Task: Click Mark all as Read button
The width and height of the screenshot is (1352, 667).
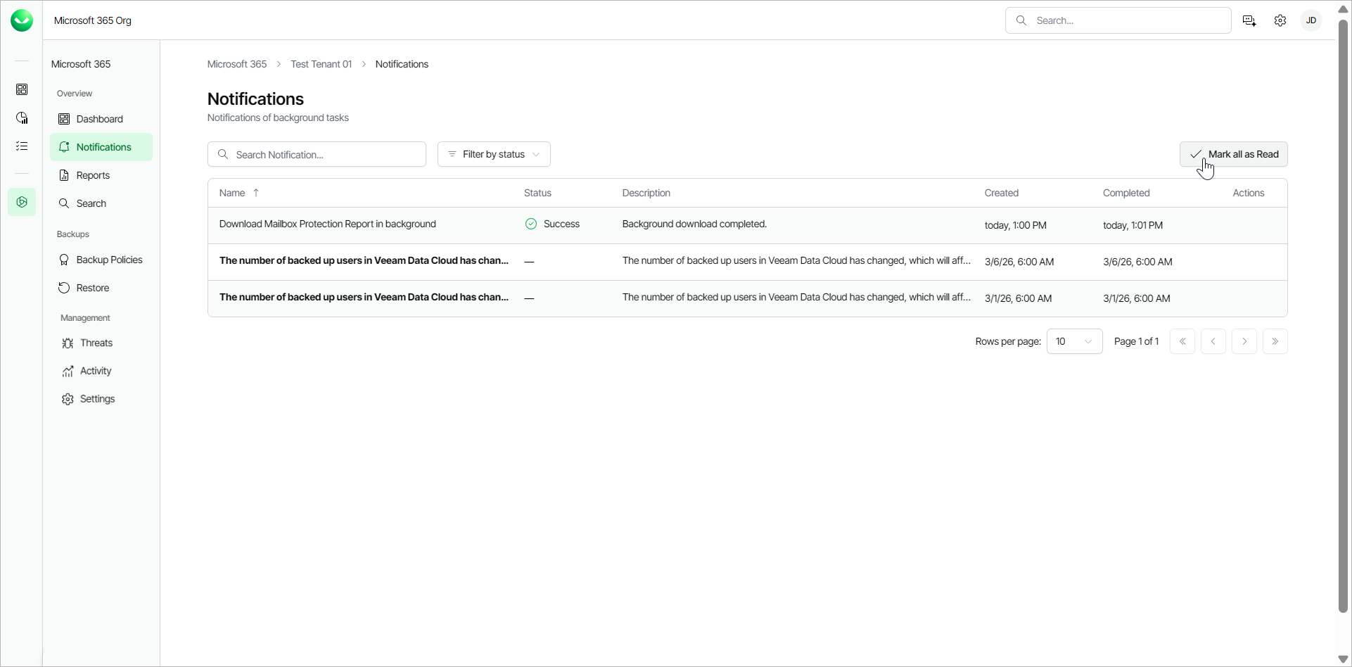Action: (1233, 154)
